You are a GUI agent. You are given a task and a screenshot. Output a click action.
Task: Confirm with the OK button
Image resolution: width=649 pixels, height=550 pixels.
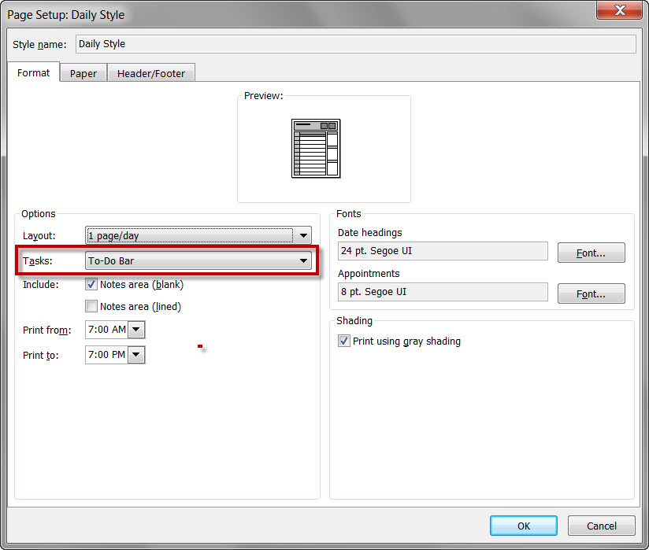click(524, 526)
